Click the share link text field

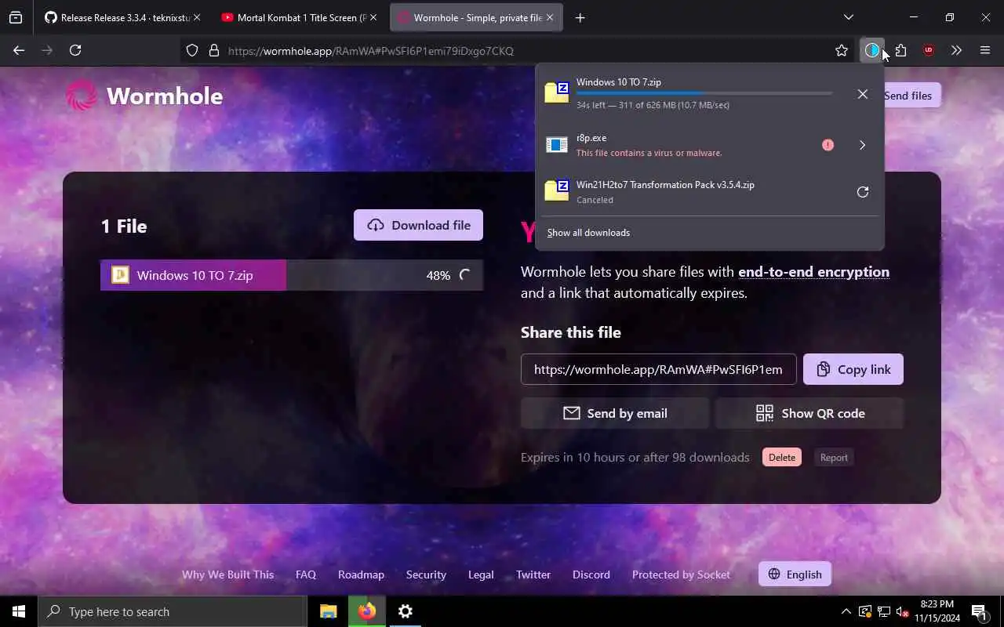click(658, 369)
